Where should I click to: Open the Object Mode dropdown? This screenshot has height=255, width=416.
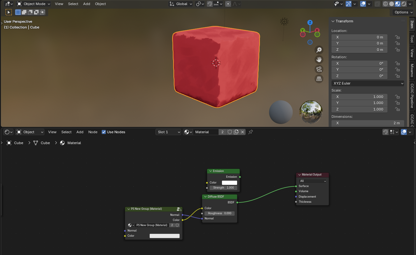tap(33, 4)
